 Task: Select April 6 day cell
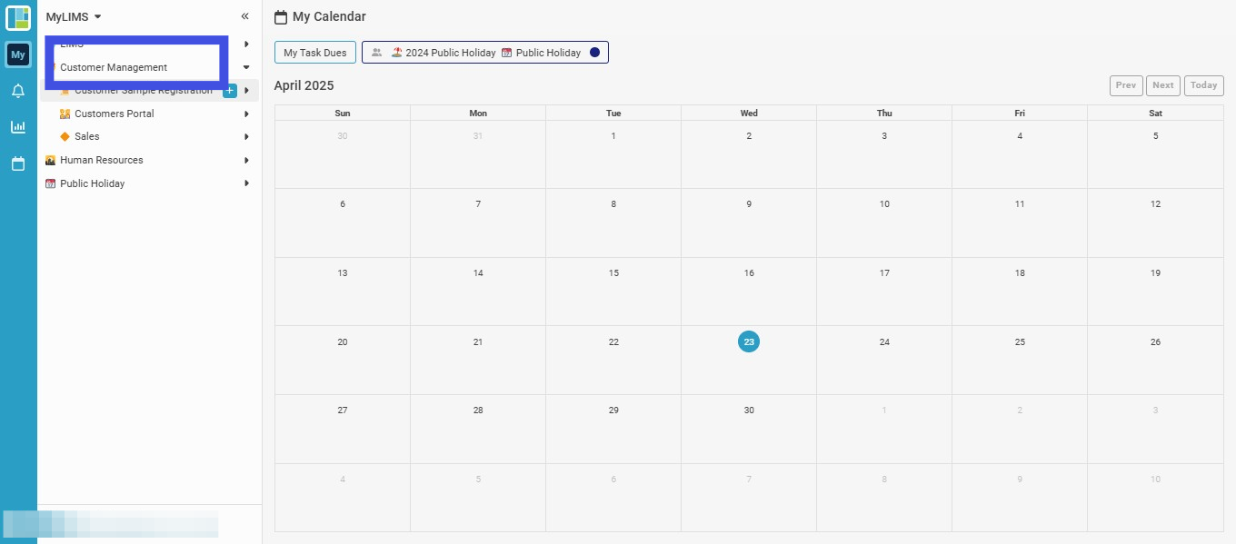pyautogui.click(x=343, y=223)
